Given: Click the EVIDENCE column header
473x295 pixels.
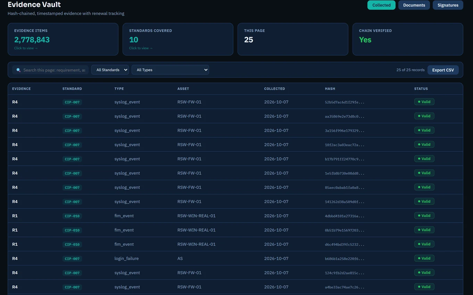Looking at the screenshot, I should click(22, 89).
